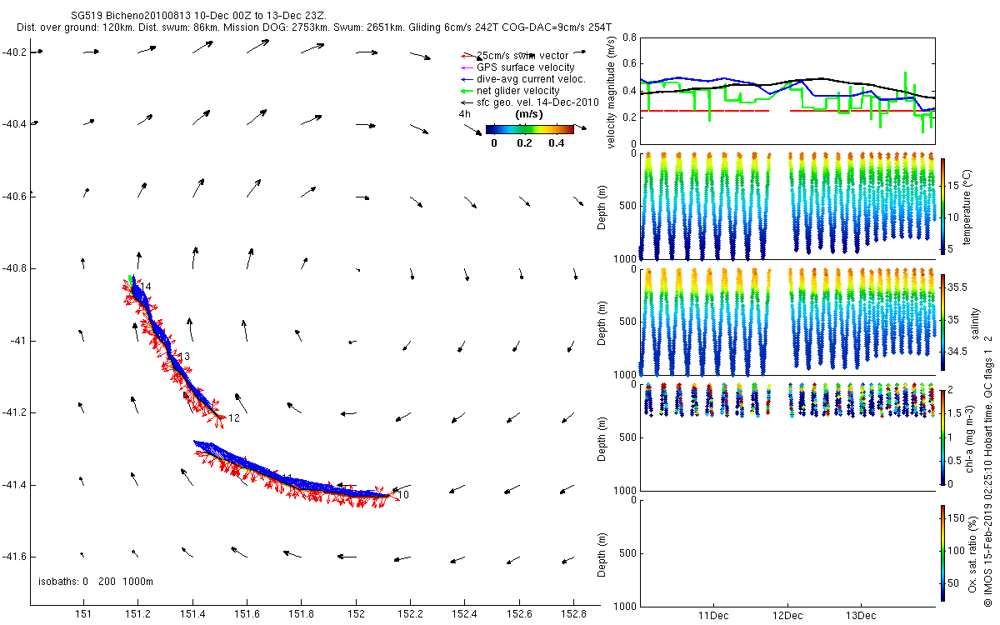Viewport: 1000px width, 625px height.
Task: Click the 'Depth (m)' label of the temperature panel
Action: coord(602,206)
